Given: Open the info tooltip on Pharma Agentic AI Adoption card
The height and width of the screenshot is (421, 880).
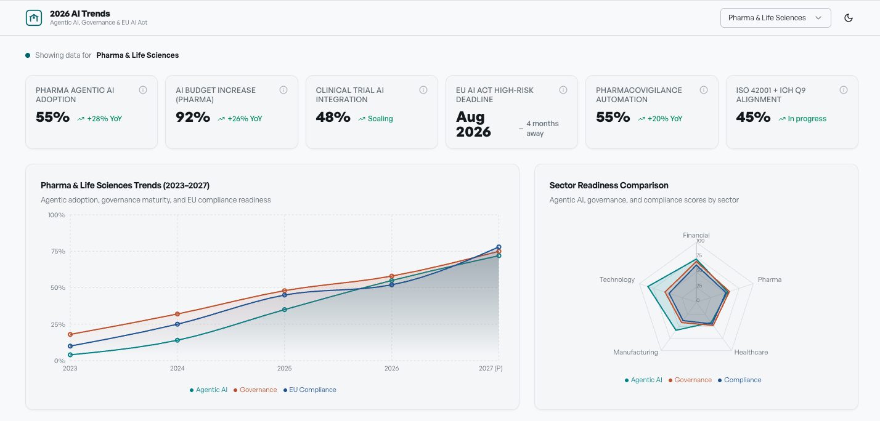Looking at the screenshot, I should pyautogui.click(x=143, y=89).
